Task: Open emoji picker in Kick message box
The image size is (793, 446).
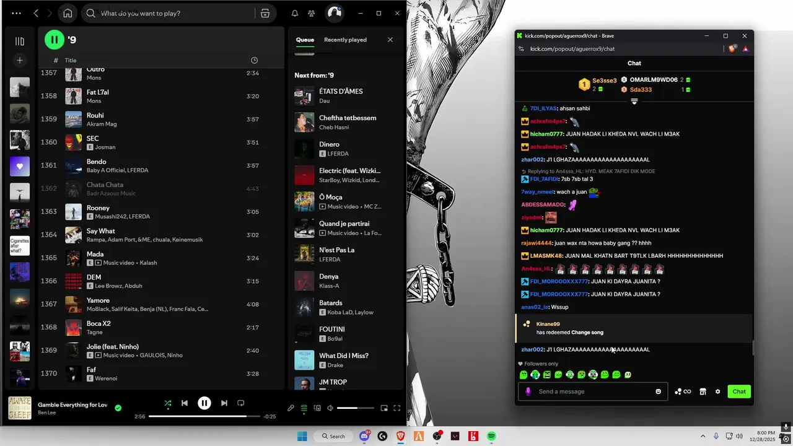Action: [x=659, y=391]
